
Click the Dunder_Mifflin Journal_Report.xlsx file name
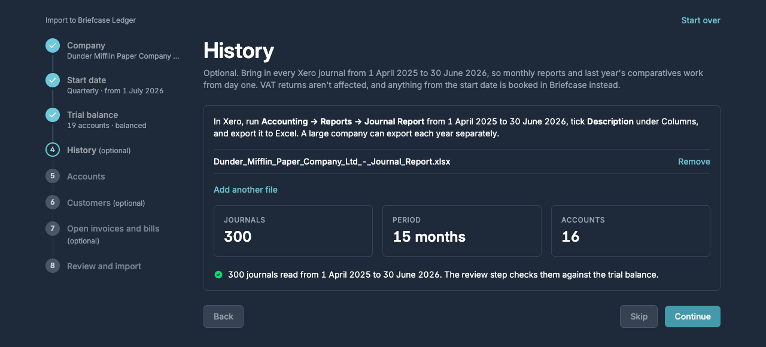[x=332, y=162]
